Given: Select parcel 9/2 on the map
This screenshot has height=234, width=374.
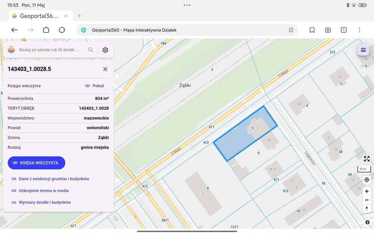Looking at the screenshot, I should pyautogui.click(x=285, y=191).
